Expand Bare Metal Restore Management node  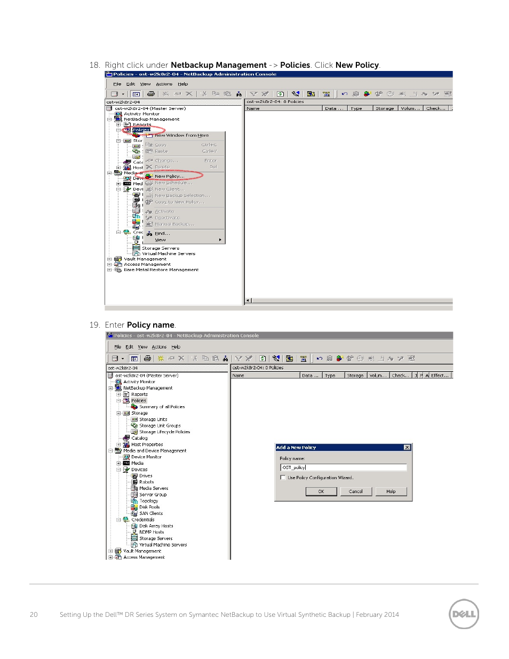pos(109,270)
